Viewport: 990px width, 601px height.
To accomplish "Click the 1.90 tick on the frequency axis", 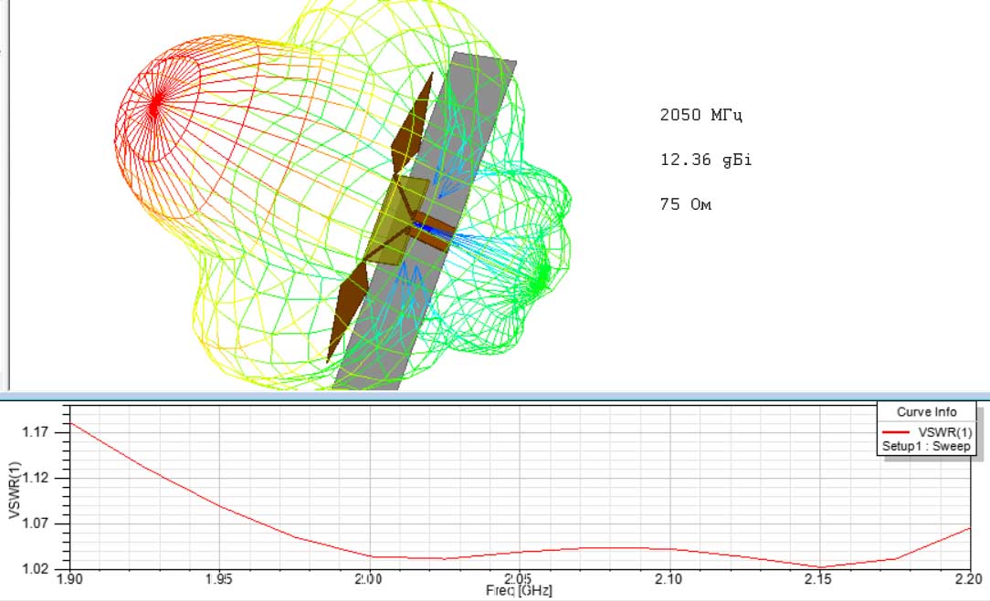I will [x=69, y=579].
